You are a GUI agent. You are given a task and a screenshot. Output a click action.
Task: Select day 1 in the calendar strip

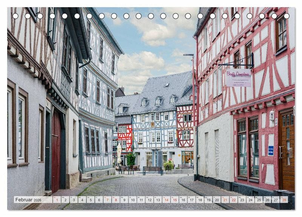click(x=57, y=200)
